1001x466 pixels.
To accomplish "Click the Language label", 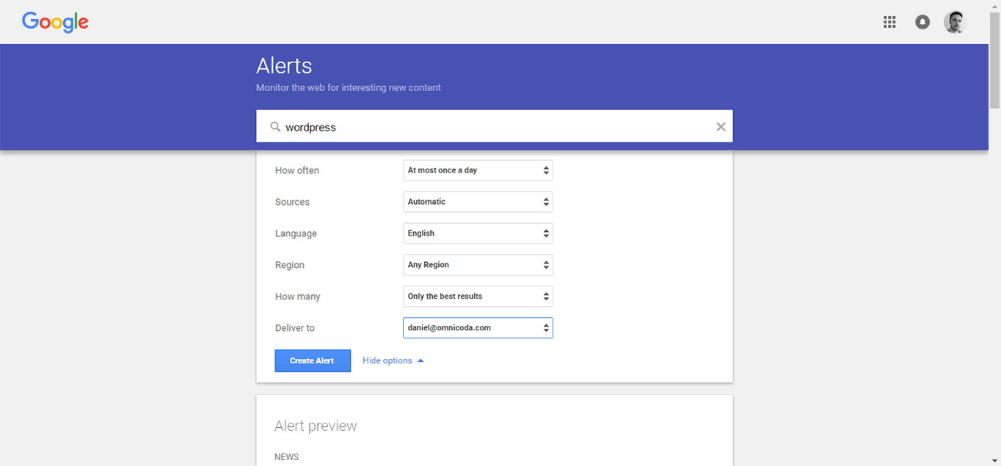I will click(296, 233).
